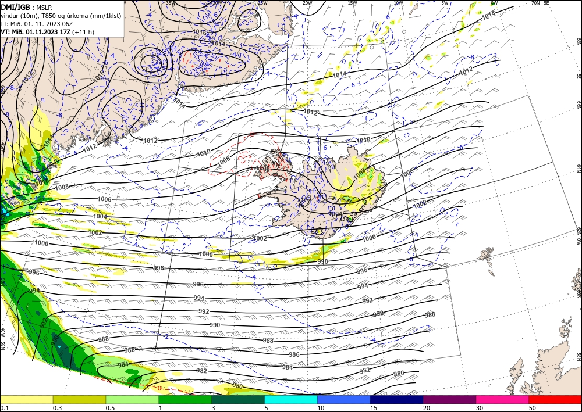This screenshot has width=582, height=412.
Task: Click the 'VT: Mið. 01.11.2023 17Z' valid time
Action: 36,32
